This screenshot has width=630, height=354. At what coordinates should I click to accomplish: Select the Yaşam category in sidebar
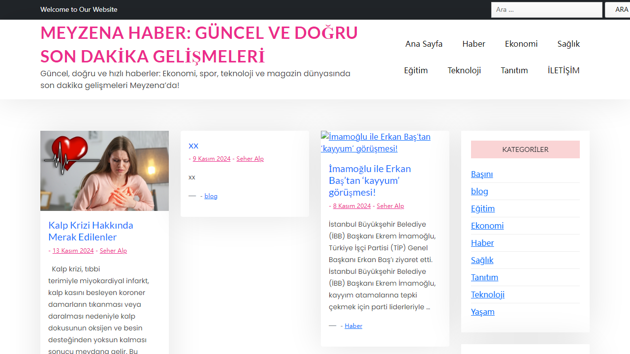coord(482,312)
